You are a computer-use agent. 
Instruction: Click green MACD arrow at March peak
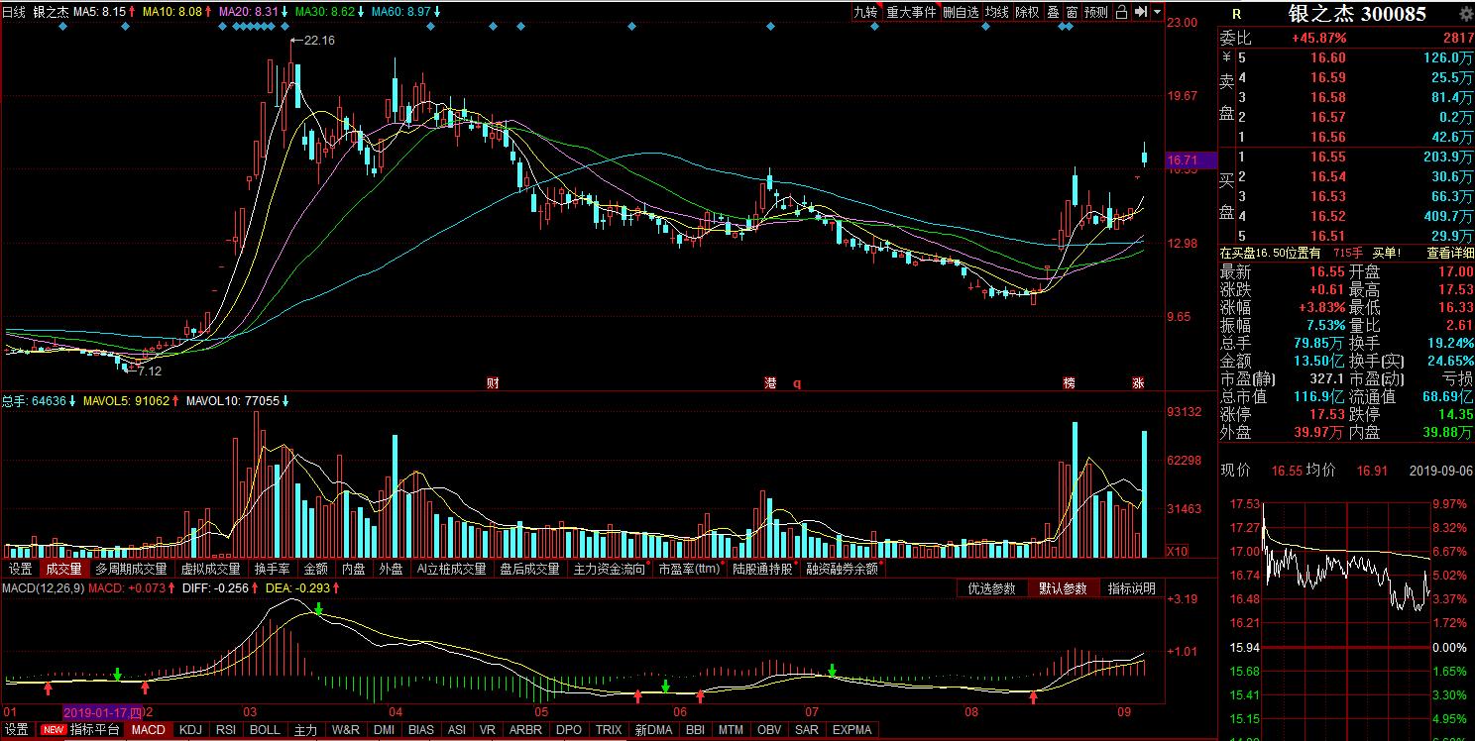318,607
